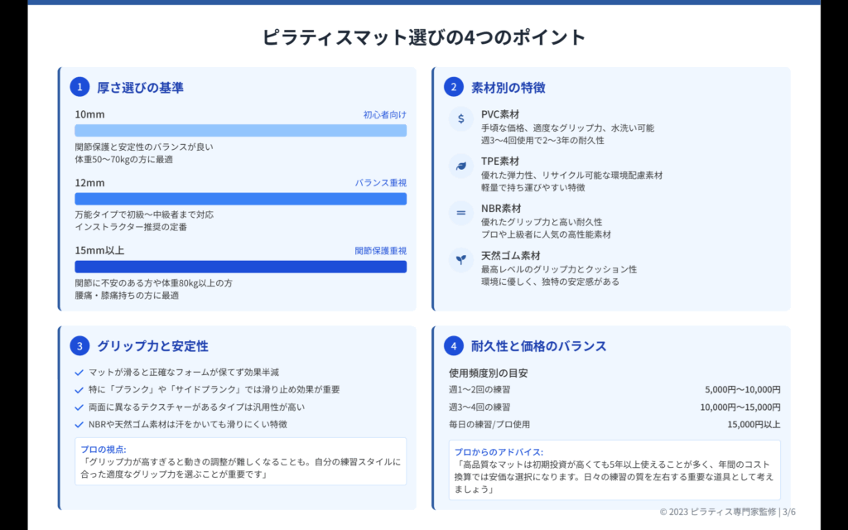Click the dark blue 15mm以上 thickness bar
Viewport: 848px width, 530px height.
pos(240,267)
